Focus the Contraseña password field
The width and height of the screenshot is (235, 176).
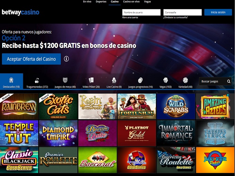pyautogui.click(x=182, y=12)
